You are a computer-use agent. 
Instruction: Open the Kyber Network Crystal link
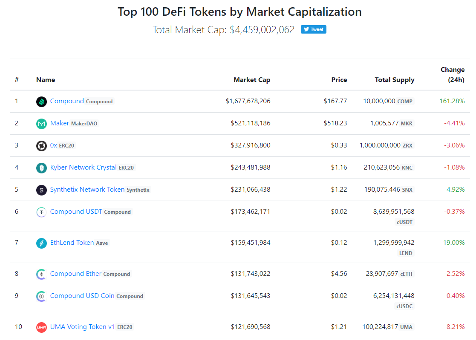(x=83, y=167)
